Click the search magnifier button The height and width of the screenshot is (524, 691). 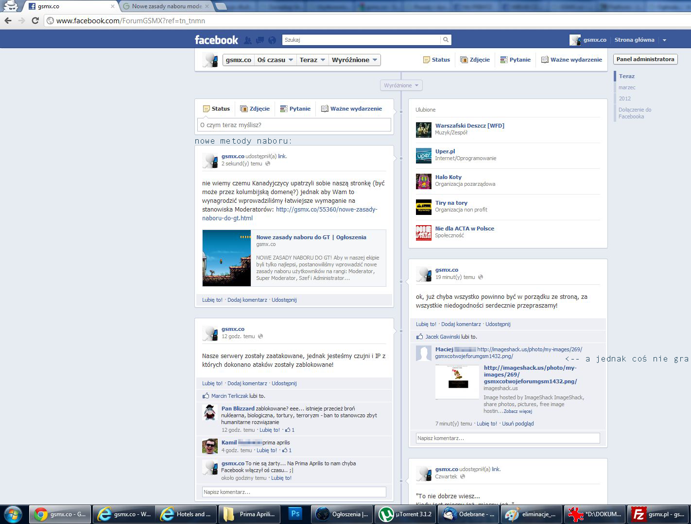pyautogui.click(x=446, y=40)
